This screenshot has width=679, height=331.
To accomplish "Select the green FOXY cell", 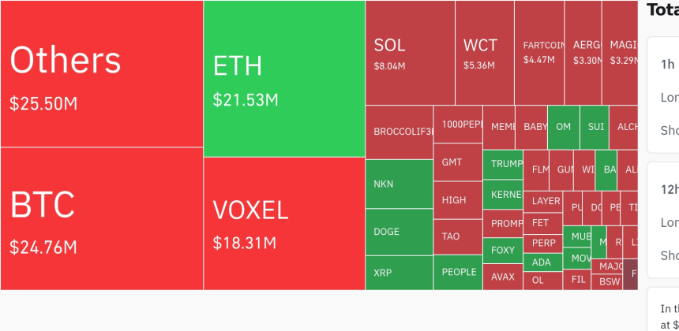I will click(x=502, y=251).
